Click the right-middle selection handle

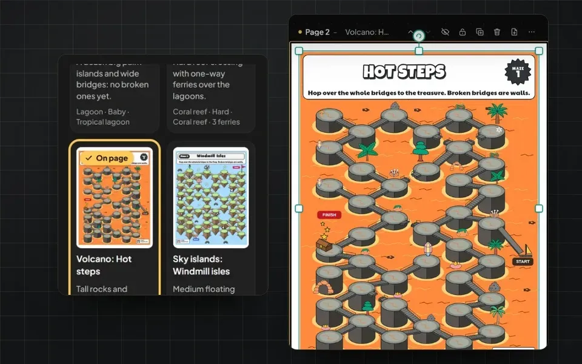click(x=539, y=208)
